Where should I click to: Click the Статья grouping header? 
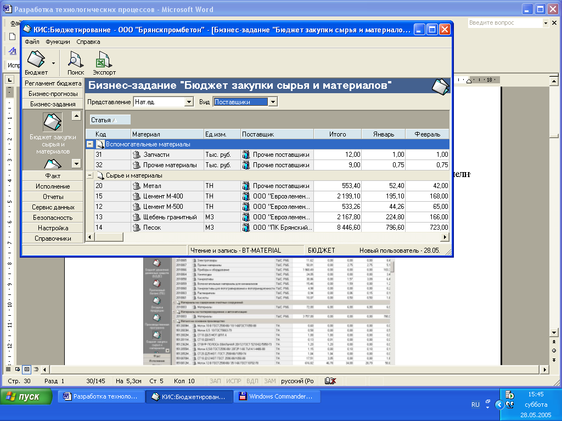pos(110,120)
